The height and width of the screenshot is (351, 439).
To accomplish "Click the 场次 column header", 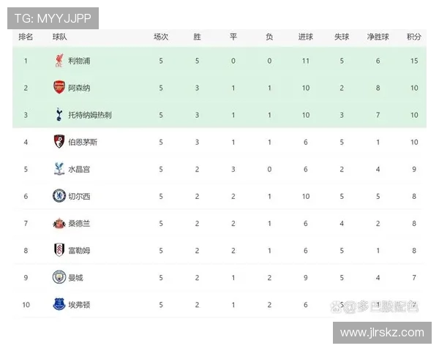I will 161,37.
